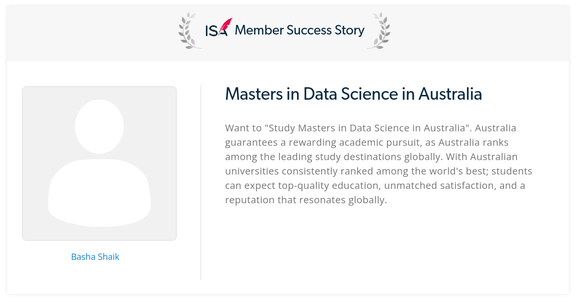Open the profile placeholder image frame
Screen dimensions: 576x302
tap(99, 163)
